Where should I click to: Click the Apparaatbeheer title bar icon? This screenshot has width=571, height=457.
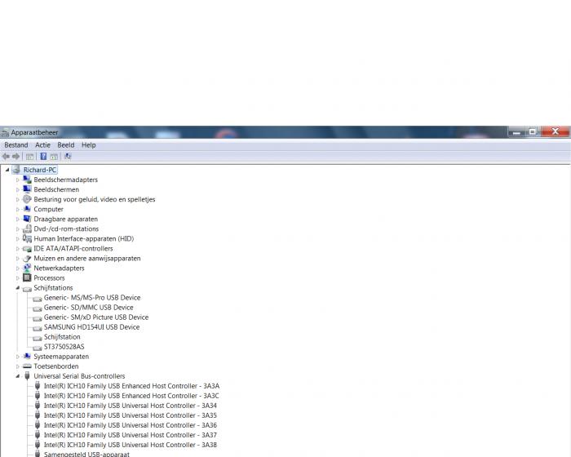[5, 132]
